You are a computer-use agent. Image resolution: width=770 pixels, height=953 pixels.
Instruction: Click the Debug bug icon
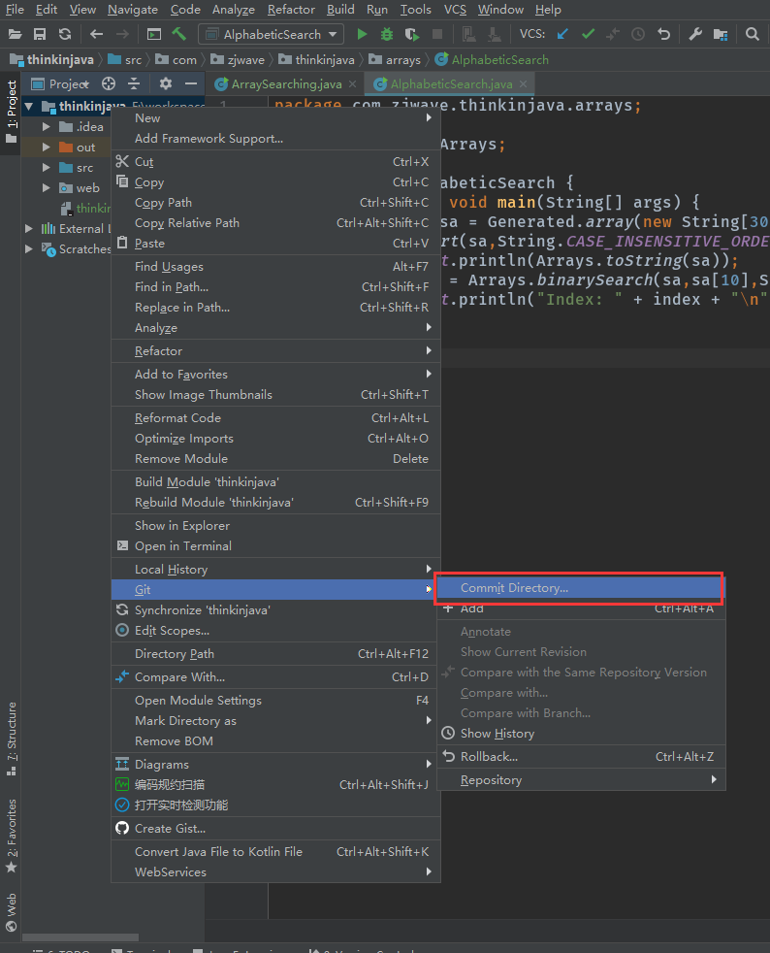pyautogui.click(x=387, y=34)
